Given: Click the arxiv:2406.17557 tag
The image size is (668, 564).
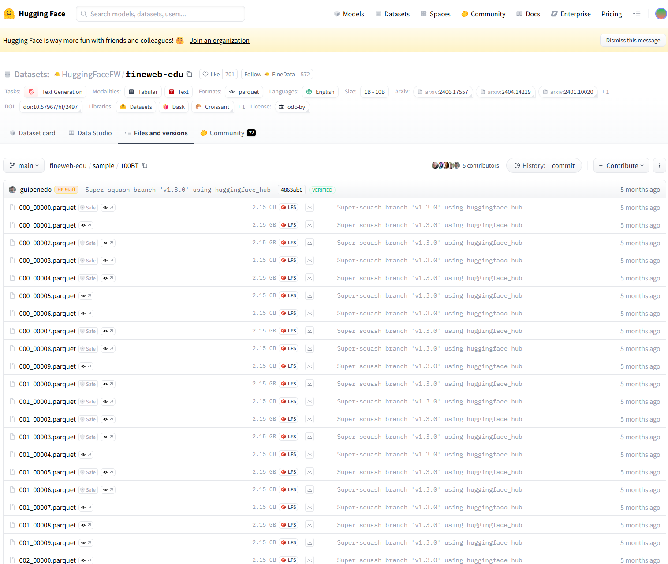Looking at the screenshot, I should pyautogui.click(x=443, y=92).
